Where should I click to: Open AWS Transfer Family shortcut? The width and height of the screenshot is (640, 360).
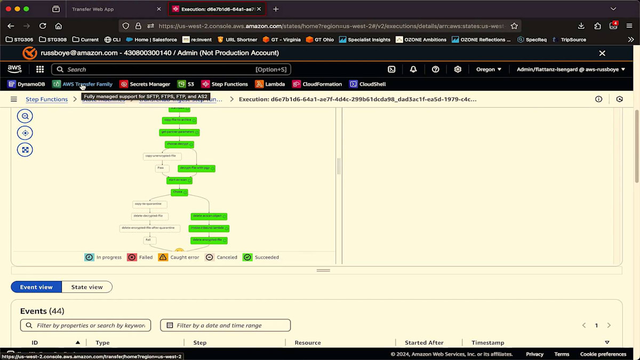click(x=83, y=84)
